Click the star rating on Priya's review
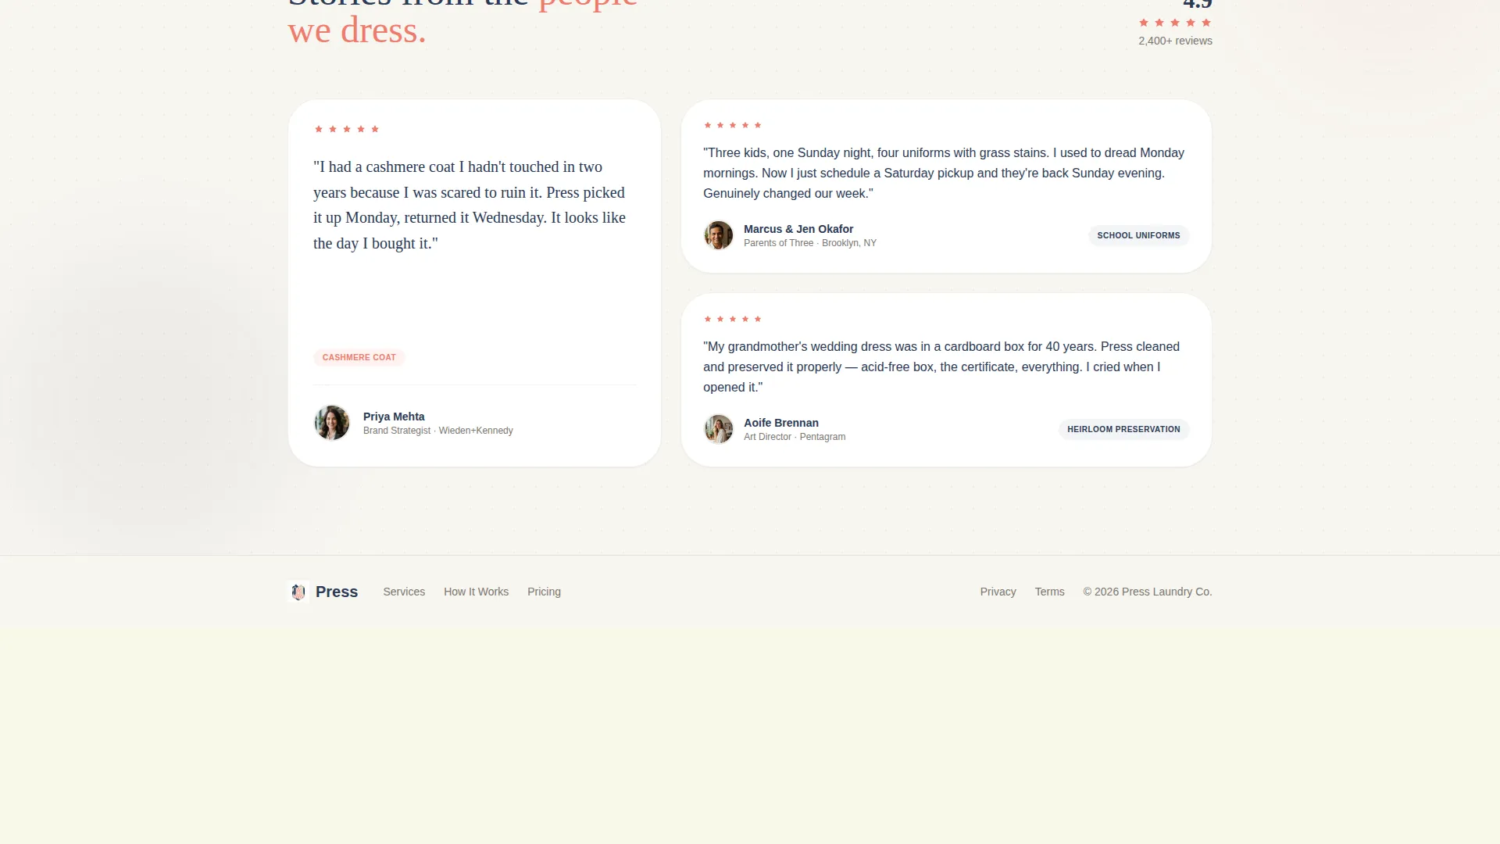This screenshot has height=844, width=1500. pyautogui.click(x=347, y=130)
